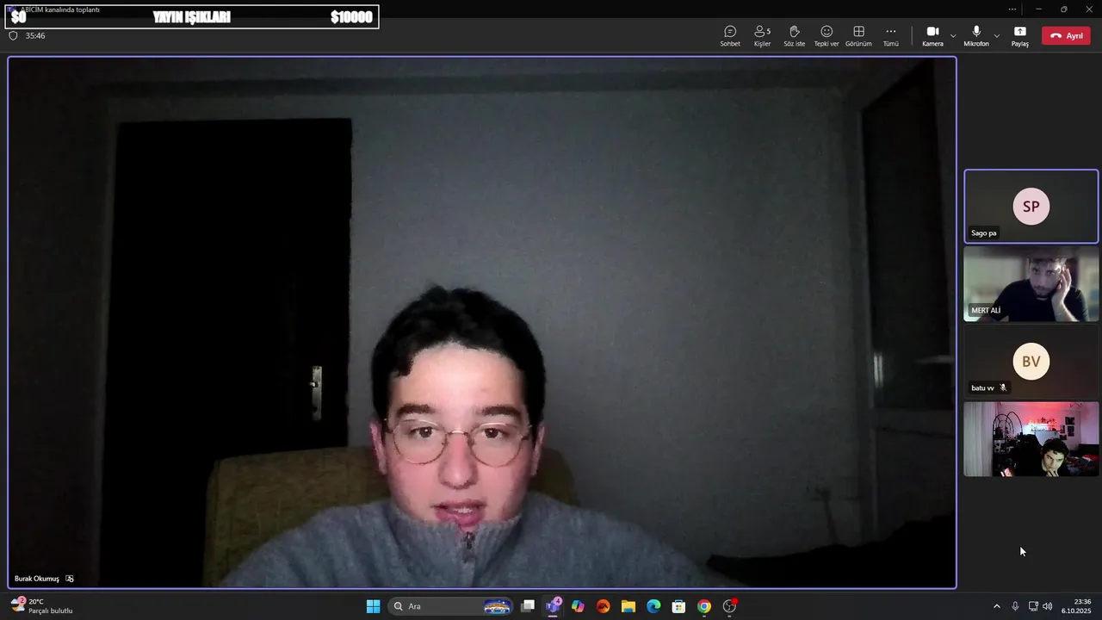The height and width of the screenshot is (620, 1102).
Task: Raise hand with Söz iste
Action: (794, 35)
